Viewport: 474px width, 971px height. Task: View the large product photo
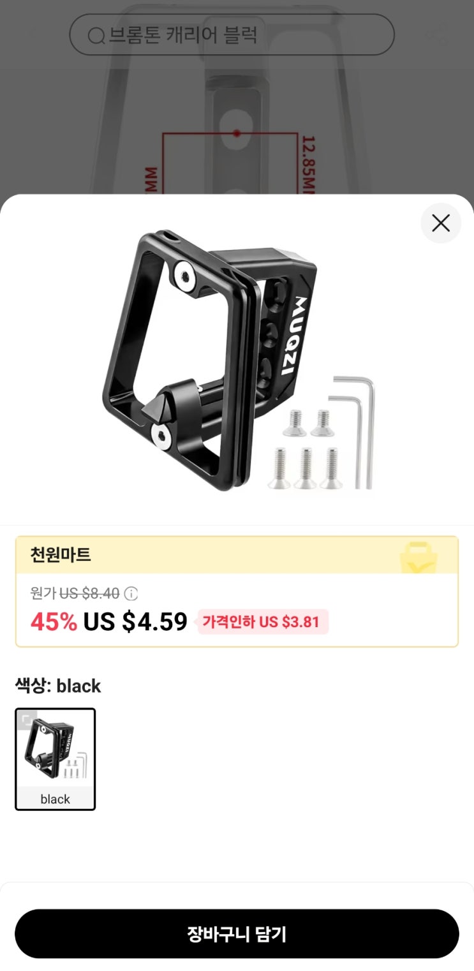(237, 360)
